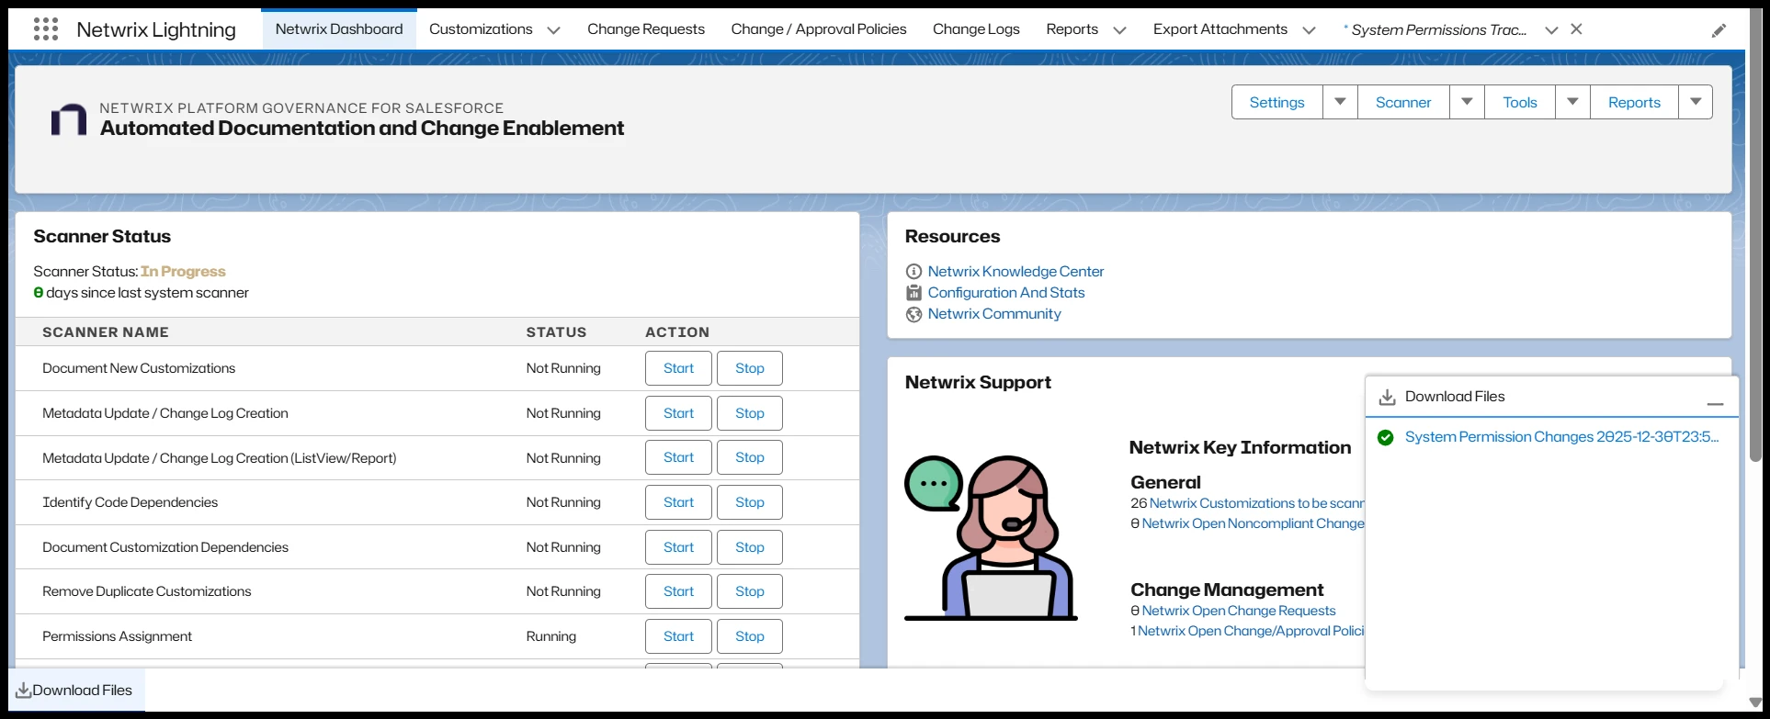Click the green success checkmark icon
Viewport: 1770px width, 719px height.
coord(1385,437)
